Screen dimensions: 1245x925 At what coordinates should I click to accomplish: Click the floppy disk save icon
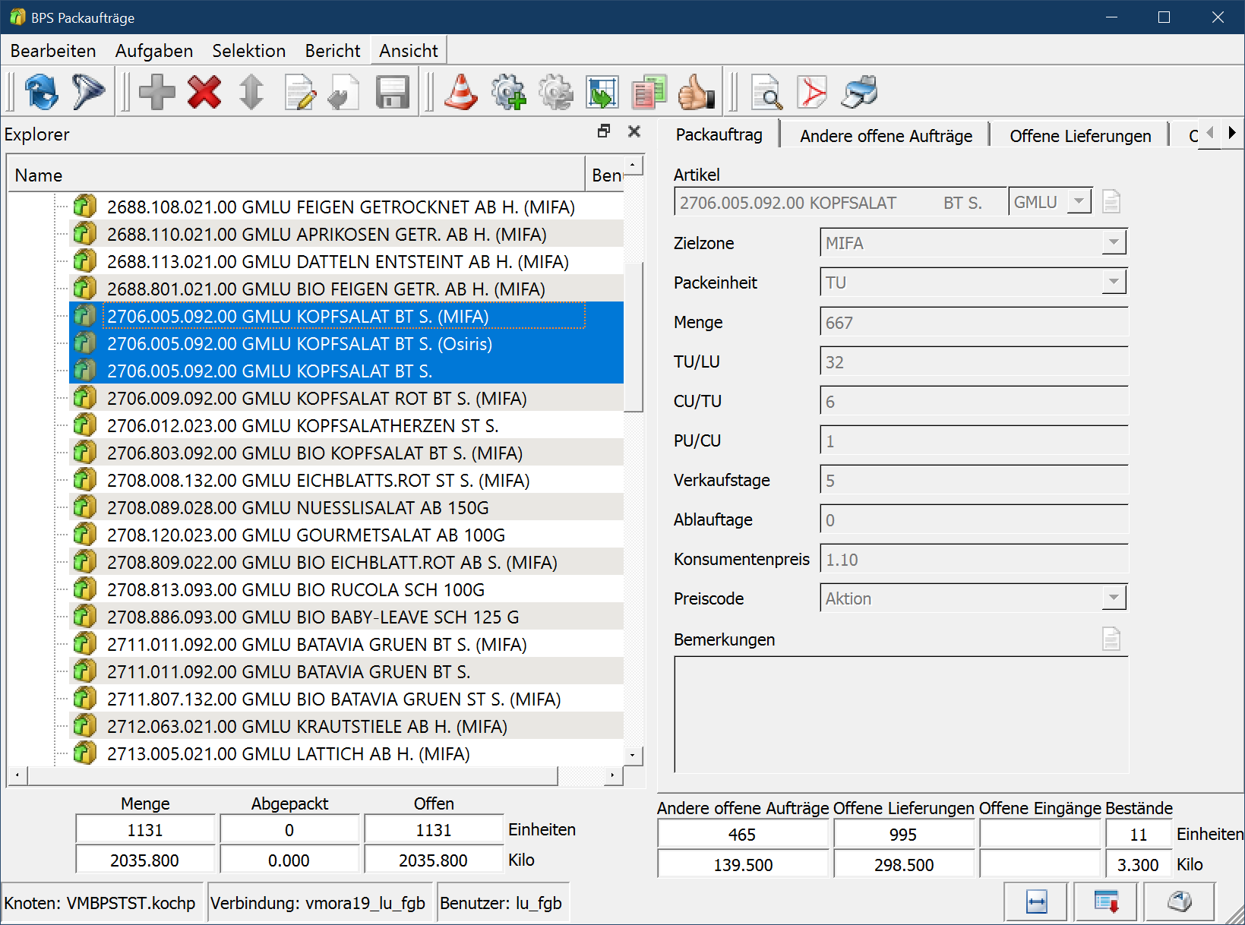pyautogui.click(x=392, y=93)
